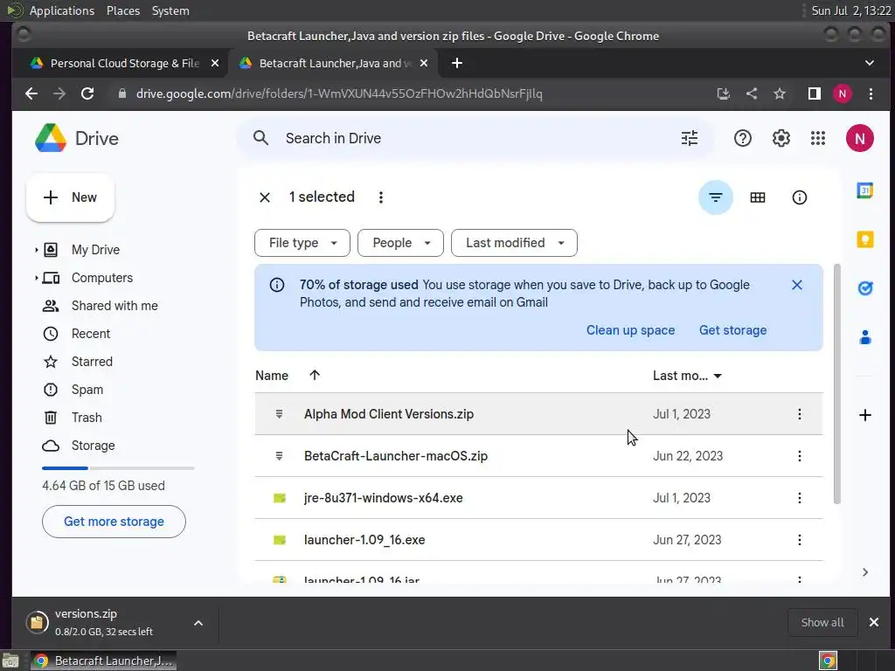Open search options slider icon
The height and width of the screenshot is (671, 895).
690,138
